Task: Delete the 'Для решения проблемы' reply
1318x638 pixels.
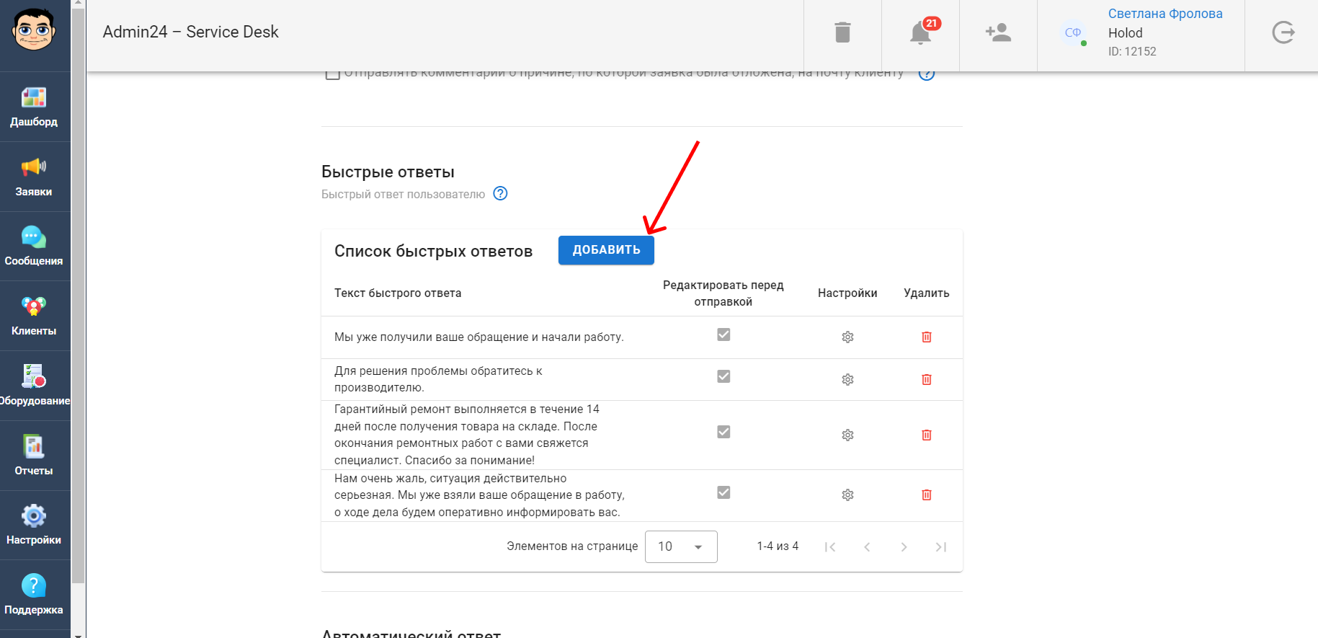Action: [x=927, y=380]
